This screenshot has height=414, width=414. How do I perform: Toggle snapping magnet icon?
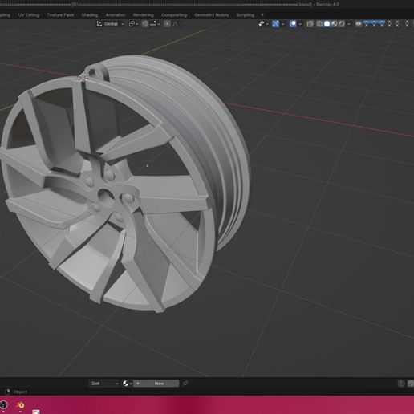click(x=145, y=24)
